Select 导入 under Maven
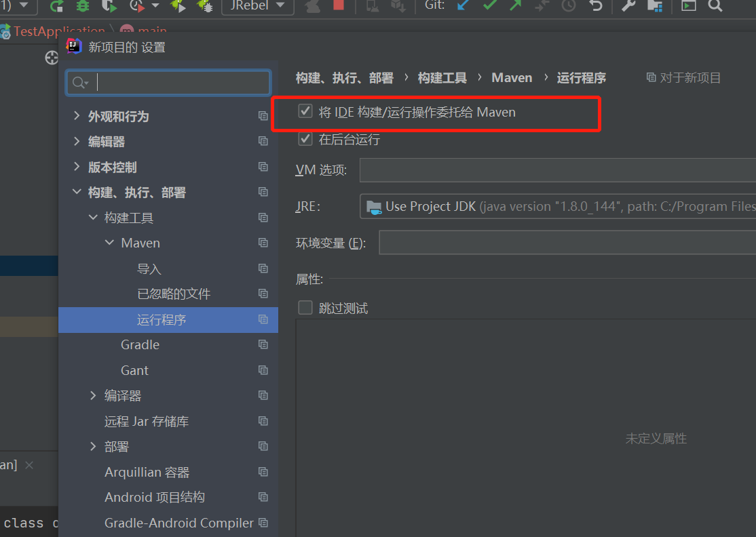The height and width of the screenshot is (537, 756). 149,268
